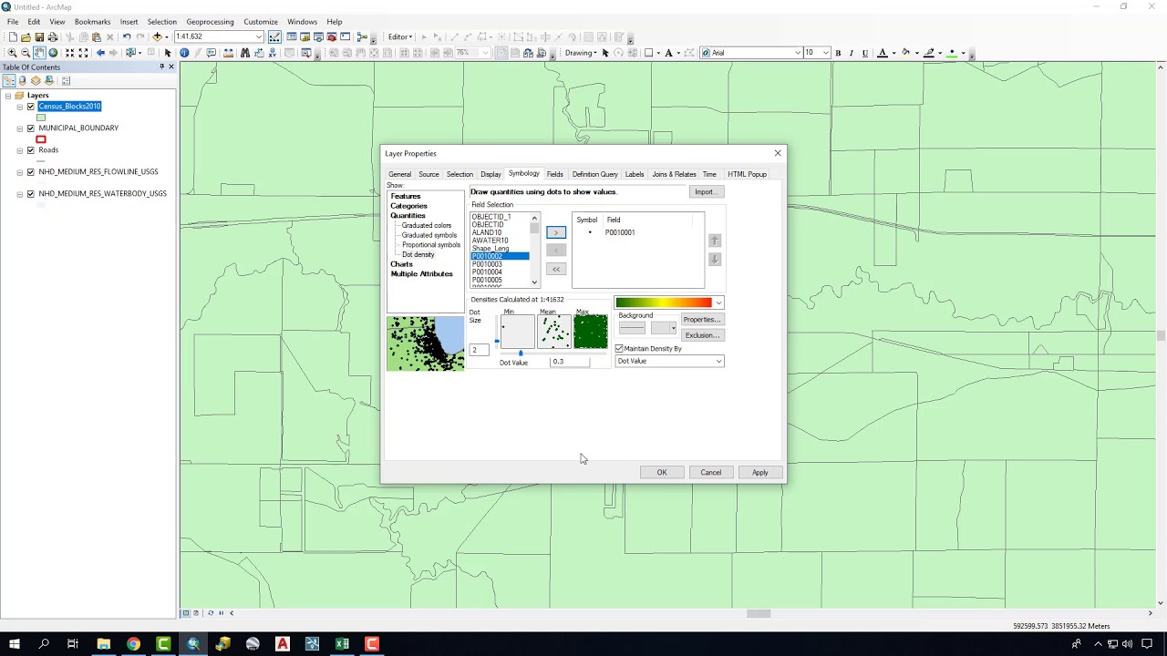This screenshot has width=1167, height=656.
Task: Click the Dot Size input field
Action: (x=480, y=350)
